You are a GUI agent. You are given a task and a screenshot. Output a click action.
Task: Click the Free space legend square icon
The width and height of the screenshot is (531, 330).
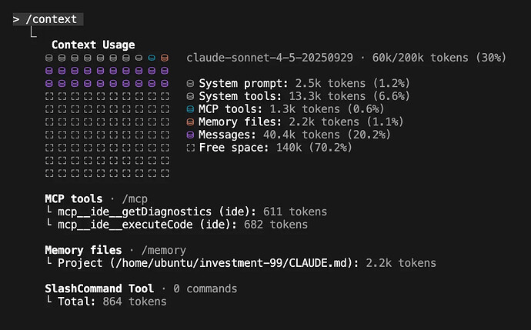click(191, 148)
